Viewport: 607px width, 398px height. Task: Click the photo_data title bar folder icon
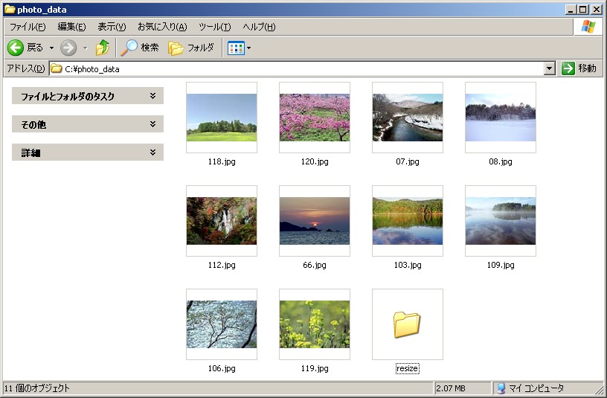(x=9, y=9)
